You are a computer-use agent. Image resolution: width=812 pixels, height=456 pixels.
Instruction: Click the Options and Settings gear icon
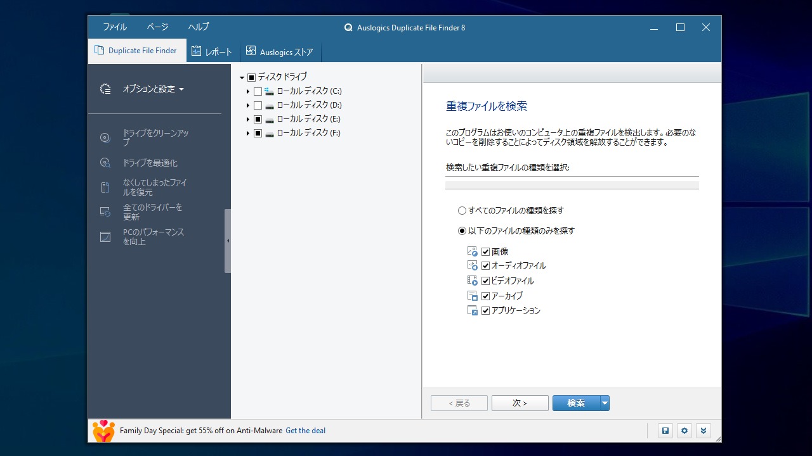(x=106, y=89)
